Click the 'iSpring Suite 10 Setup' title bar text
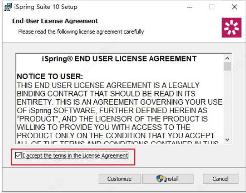 point(46,7)
